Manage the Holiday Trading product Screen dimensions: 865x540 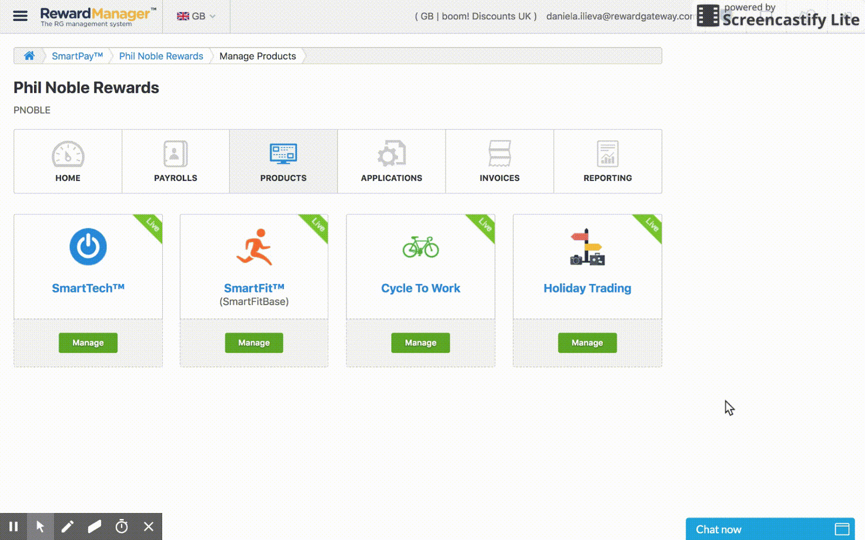587,343
